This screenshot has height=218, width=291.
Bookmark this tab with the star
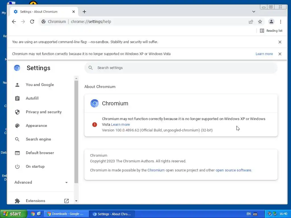pyautogui.click(x=260, y=22)
